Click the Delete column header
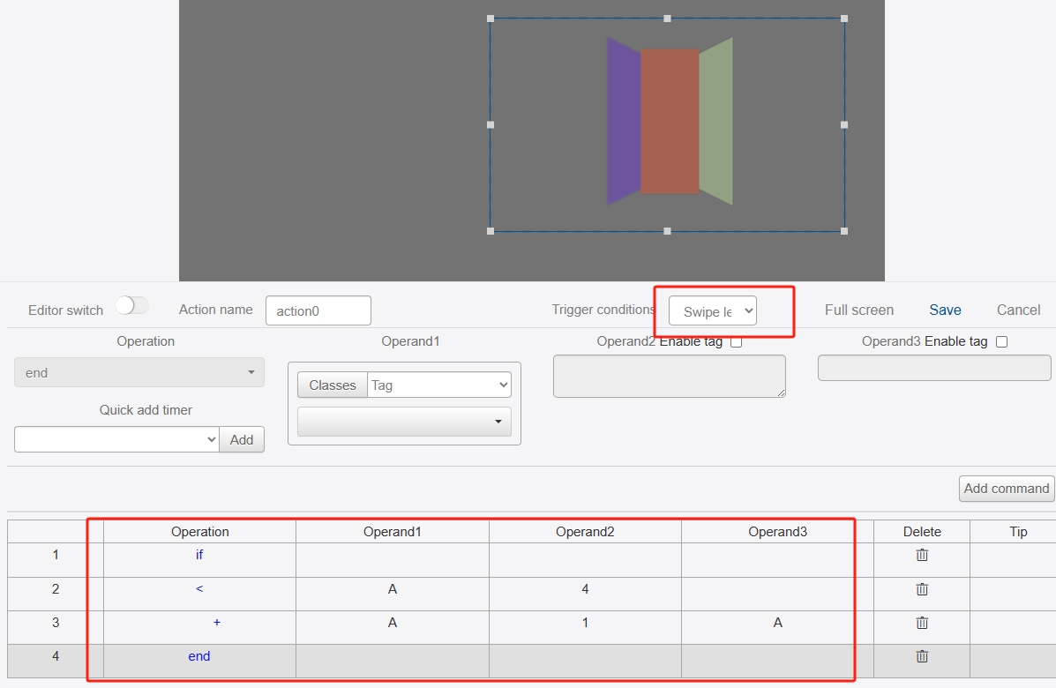Image resolution: width=1056 pixels, height=688 pixels. click(922, 532)
